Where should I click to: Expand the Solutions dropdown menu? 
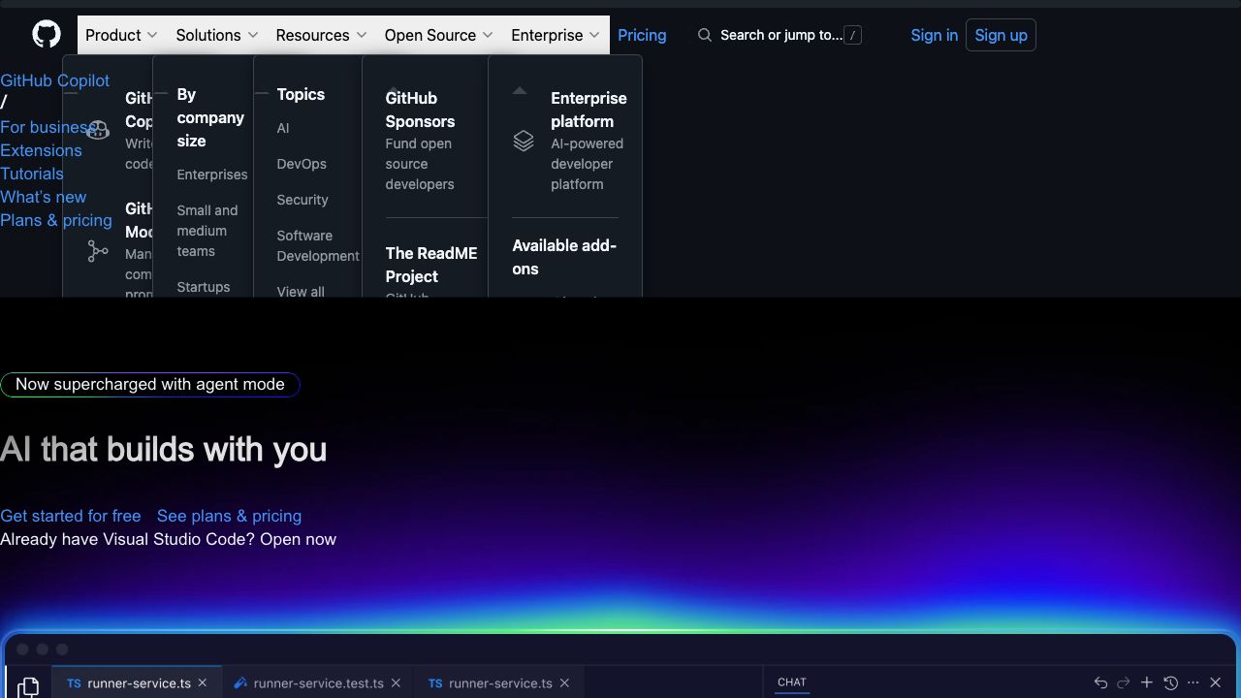pyautogui.click(x=217, y=35)
